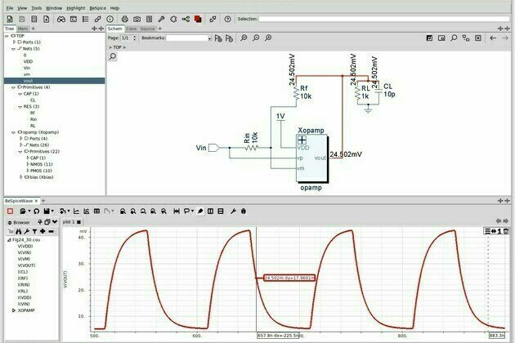Collapse the Nets (5) node
The image size is (515, 343).
[13, 48]
